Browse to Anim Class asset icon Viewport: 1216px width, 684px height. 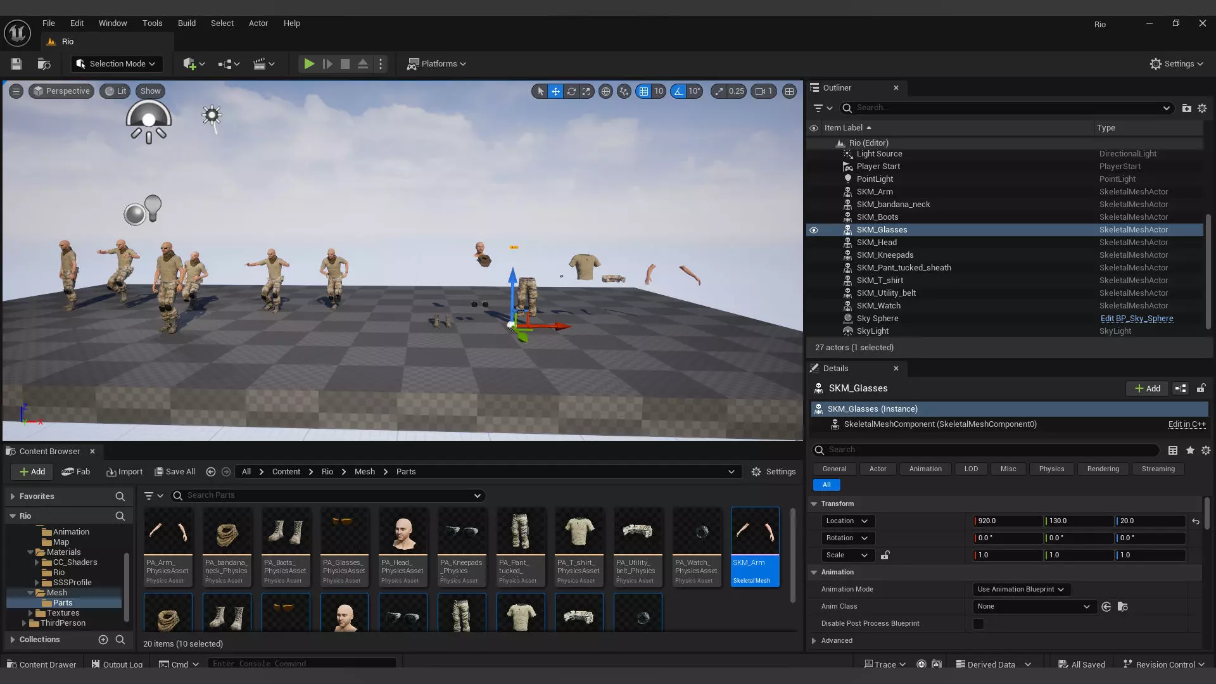pos(1122,607)
